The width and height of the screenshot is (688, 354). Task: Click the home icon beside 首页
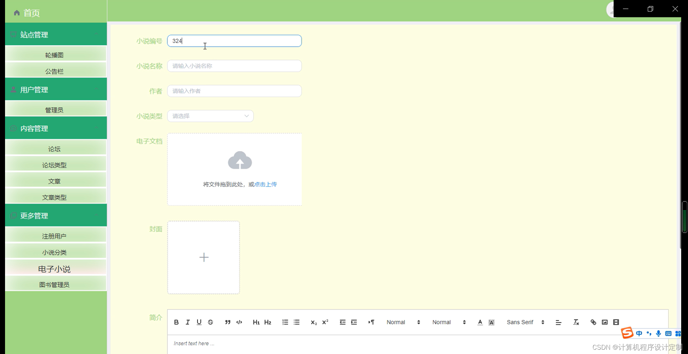click(x=17, y=13)
